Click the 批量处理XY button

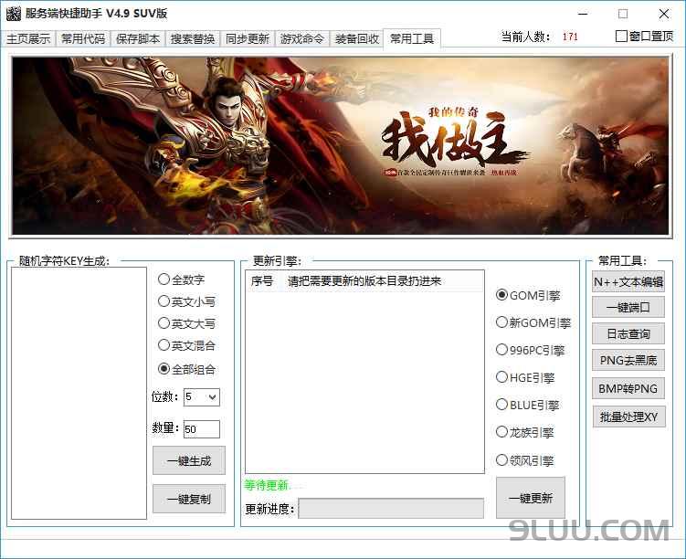628,417
